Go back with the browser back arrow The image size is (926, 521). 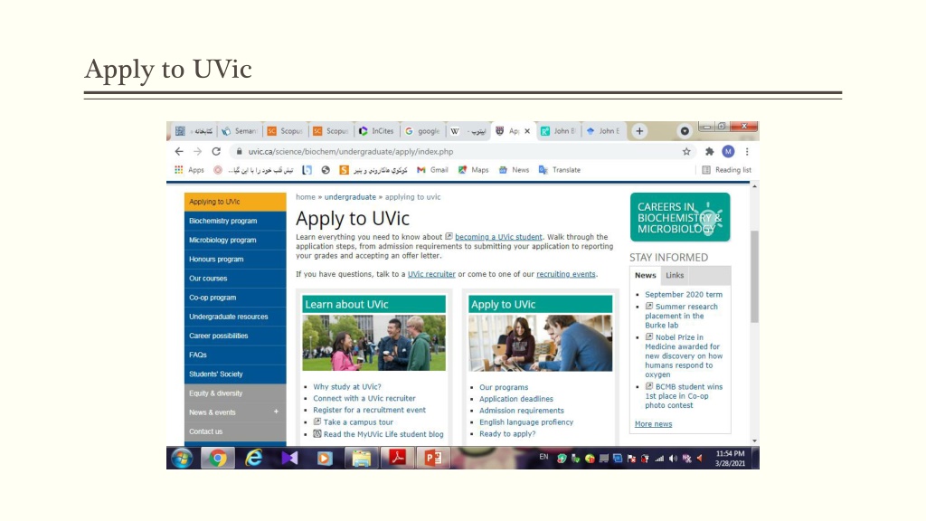(x=179, y=152)
